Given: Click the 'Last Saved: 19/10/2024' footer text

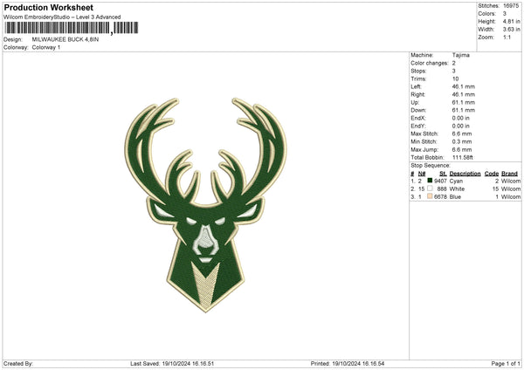Looking at the screenshot, I should (172, 363).
